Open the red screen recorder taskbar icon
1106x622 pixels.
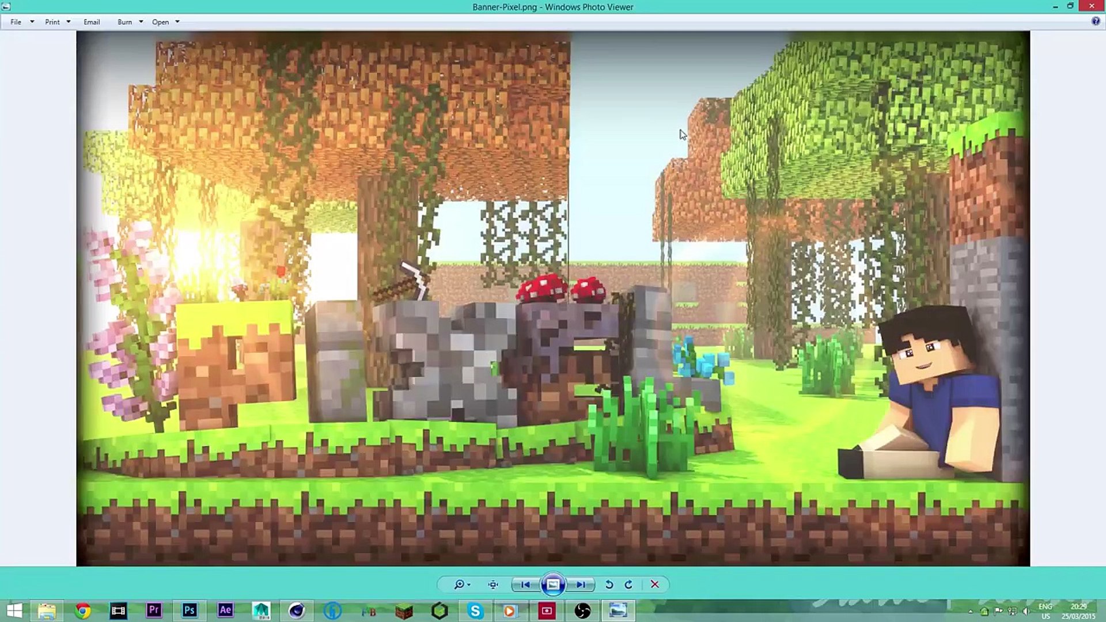pyautogui.click(x=547, y=610)
